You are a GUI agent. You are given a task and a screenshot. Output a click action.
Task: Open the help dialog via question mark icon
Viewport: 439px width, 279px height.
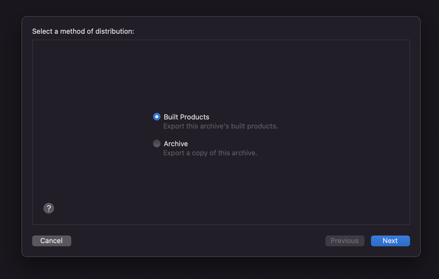[x=49, y=208]
